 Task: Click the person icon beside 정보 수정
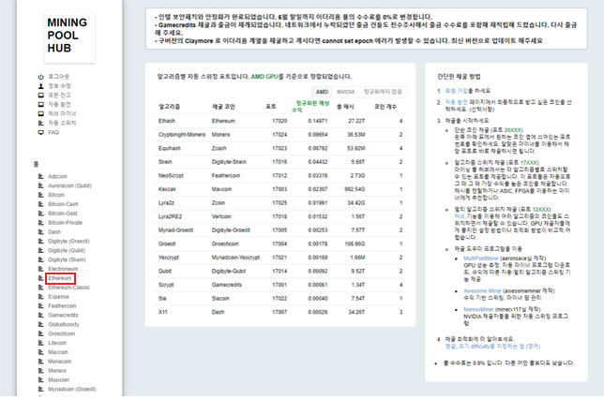point(41,86)
